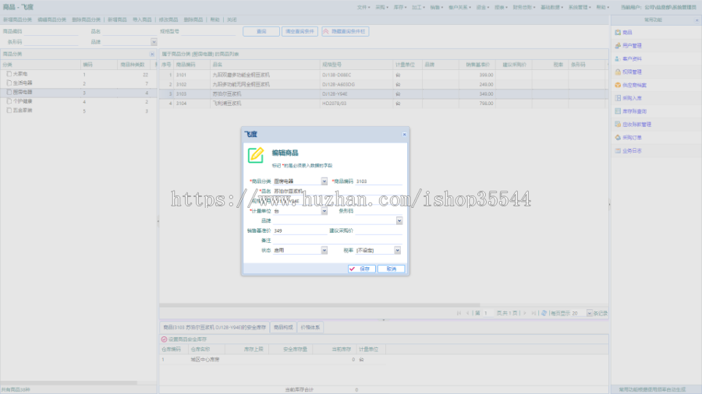Click 导入商品 in the toolbar
This screenshot has height=394, width=702.
tap(142, 19)
